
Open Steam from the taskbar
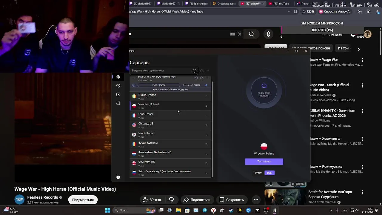pyautogui.click(x=231, y=210)
